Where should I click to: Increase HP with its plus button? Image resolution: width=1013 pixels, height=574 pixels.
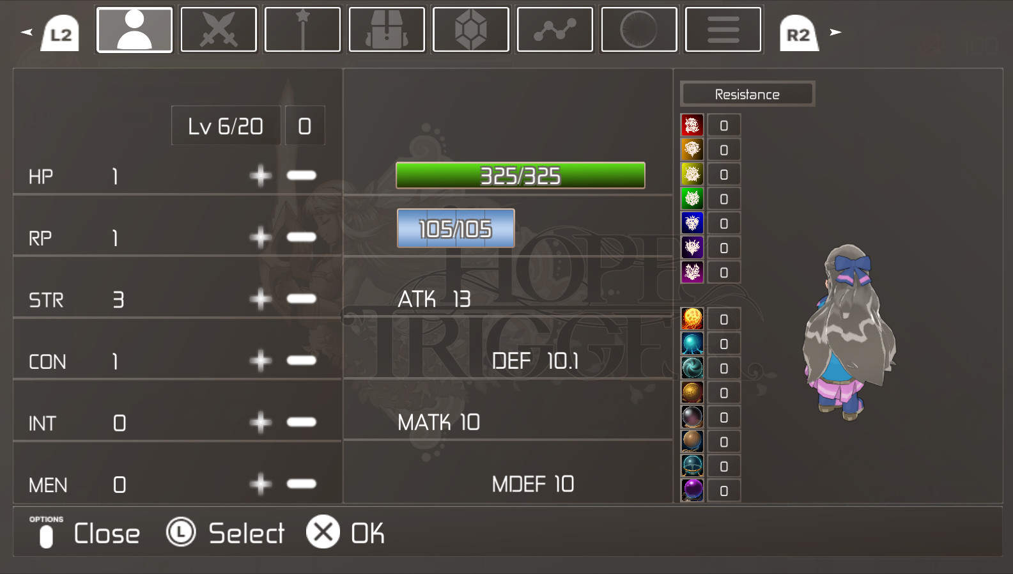(x=261, y=175)
